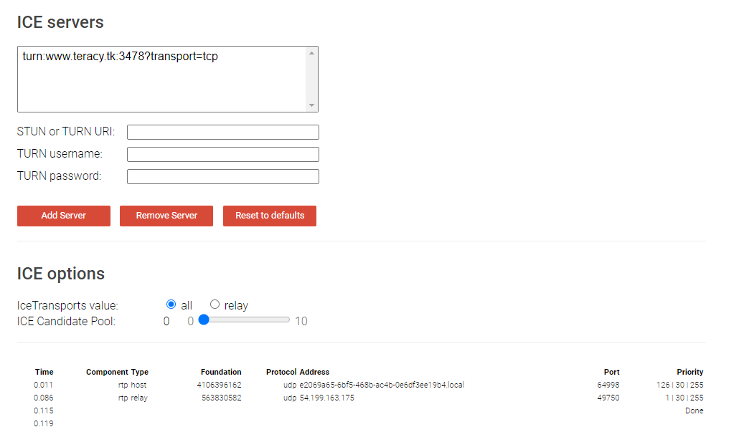Click time value 0.115
Screen dimensions: 744x432
[44, 411]
